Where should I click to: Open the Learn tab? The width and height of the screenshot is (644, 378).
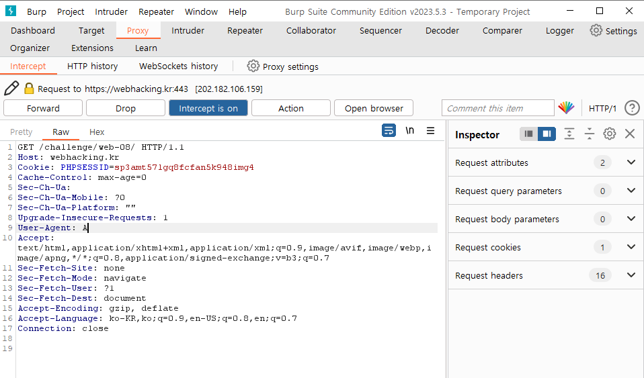146,48
